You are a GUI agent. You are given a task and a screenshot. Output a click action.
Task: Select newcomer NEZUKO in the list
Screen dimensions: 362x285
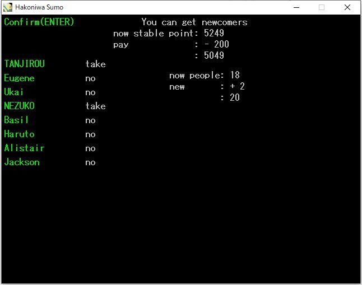pyautogui.click(x=19, y=106)
